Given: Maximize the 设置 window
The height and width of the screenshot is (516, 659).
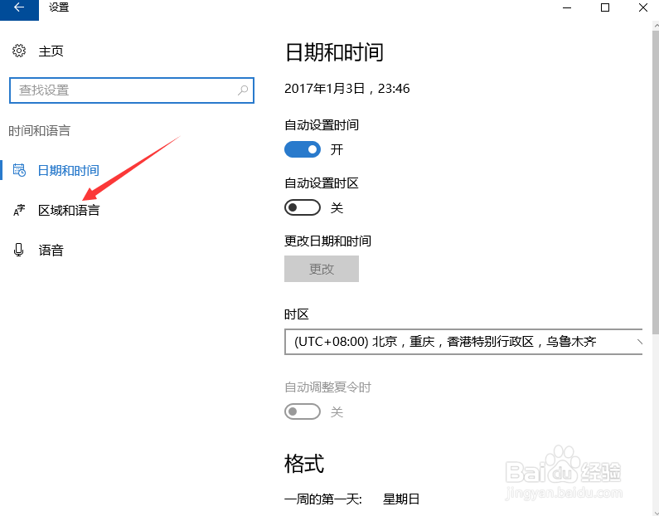Looking at the screenshot, I should click(605, 7).
